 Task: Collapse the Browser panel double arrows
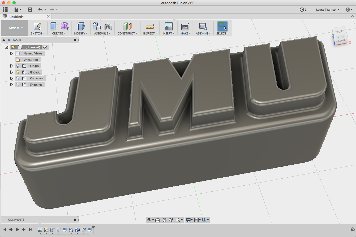pyautogui.click(x=4, y=40)
